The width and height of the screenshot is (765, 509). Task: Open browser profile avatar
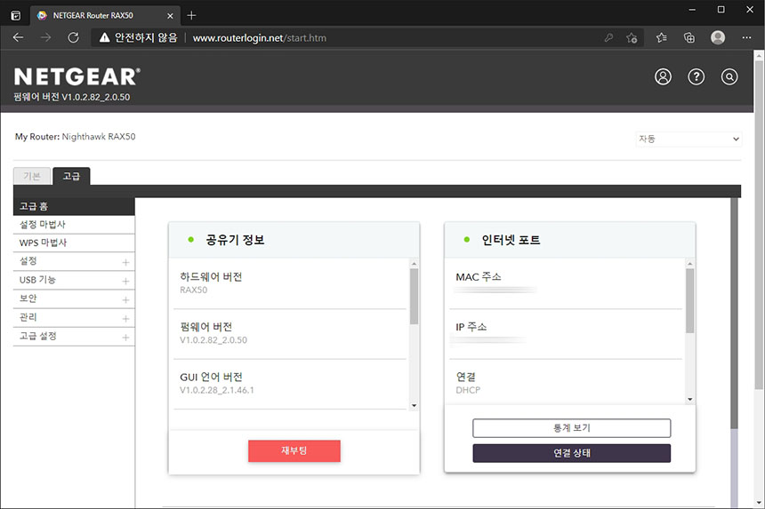point(717,37)
